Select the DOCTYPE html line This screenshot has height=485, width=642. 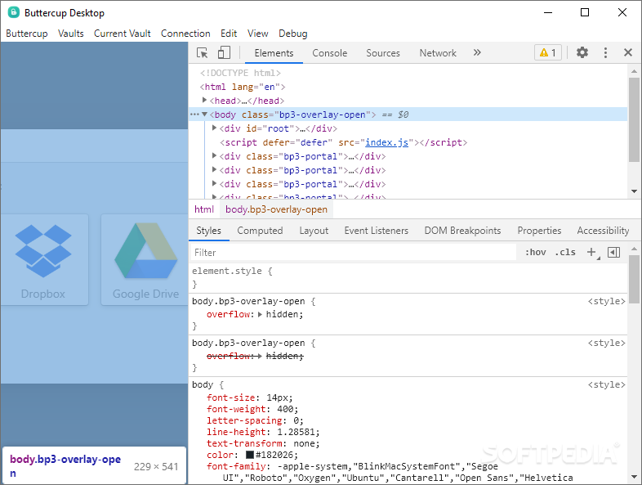pos(240,73)
